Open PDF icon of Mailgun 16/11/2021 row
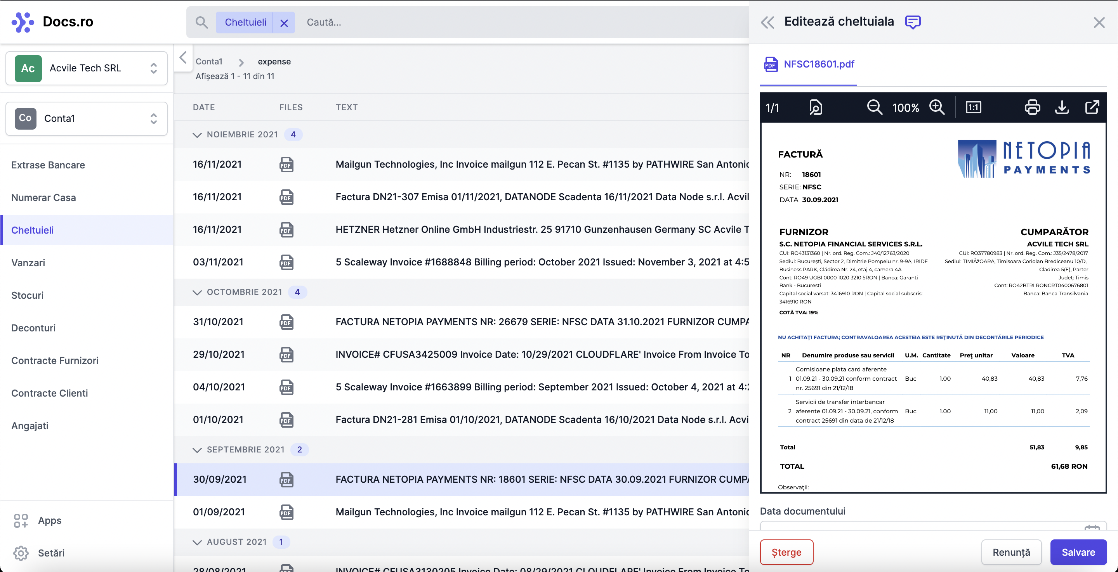This screenshot has height=572, width=1118. (x=286, y=165)
